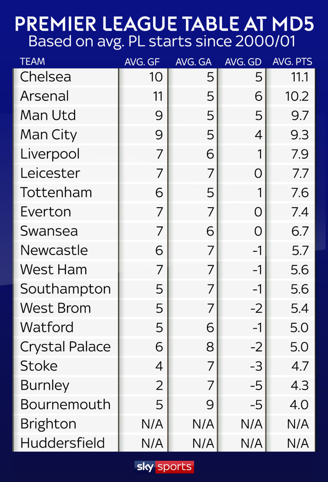This screenshot has width=328, height=482.
Task: Select the Arsenal row name
Action: (x=45, y=96)
